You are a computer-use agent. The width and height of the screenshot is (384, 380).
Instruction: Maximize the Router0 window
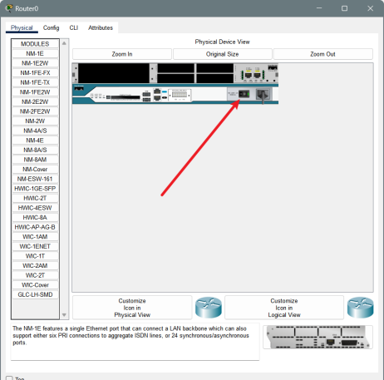click(x=344, y=8)
